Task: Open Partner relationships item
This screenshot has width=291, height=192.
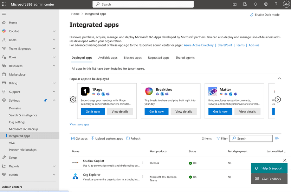Action: coord(22,150)
